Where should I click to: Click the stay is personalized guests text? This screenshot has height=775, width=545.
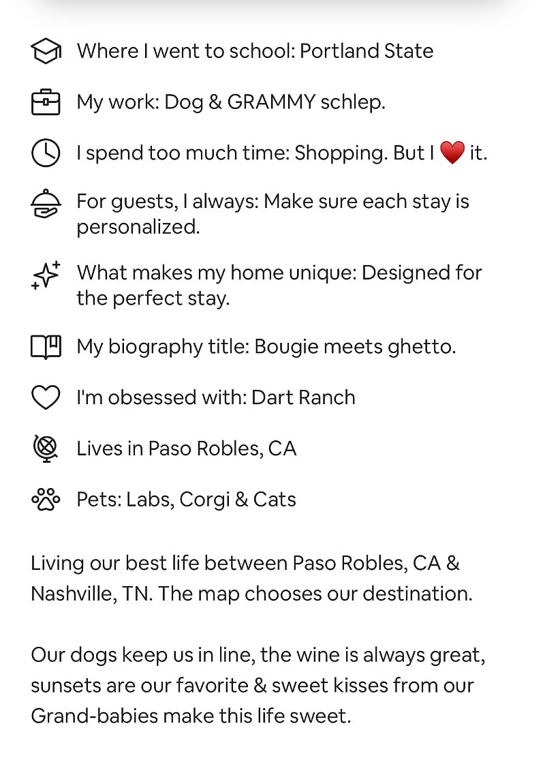point(272,214)
